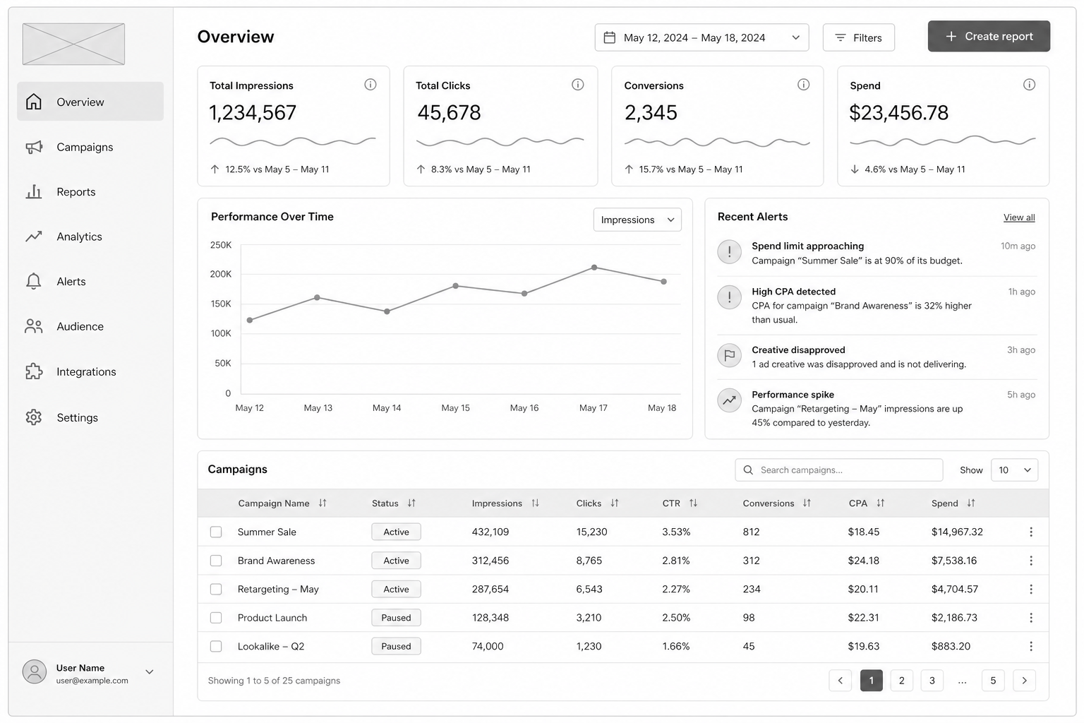Click View all alerts link
Viewport: 1084px width, 723px height.
1019,217
